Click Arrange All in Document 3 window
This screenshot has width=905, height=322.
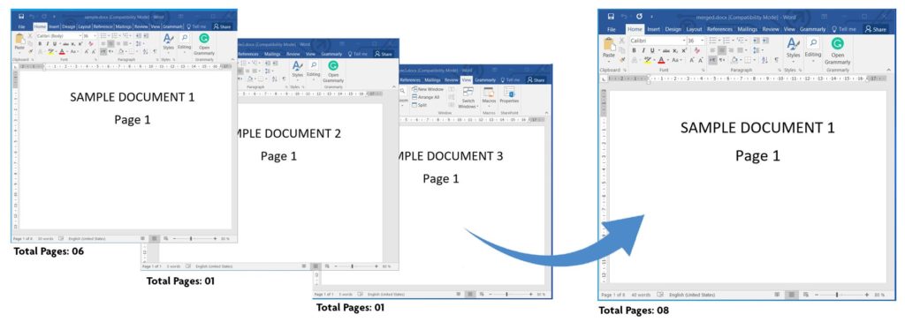[x=425, y=97]
